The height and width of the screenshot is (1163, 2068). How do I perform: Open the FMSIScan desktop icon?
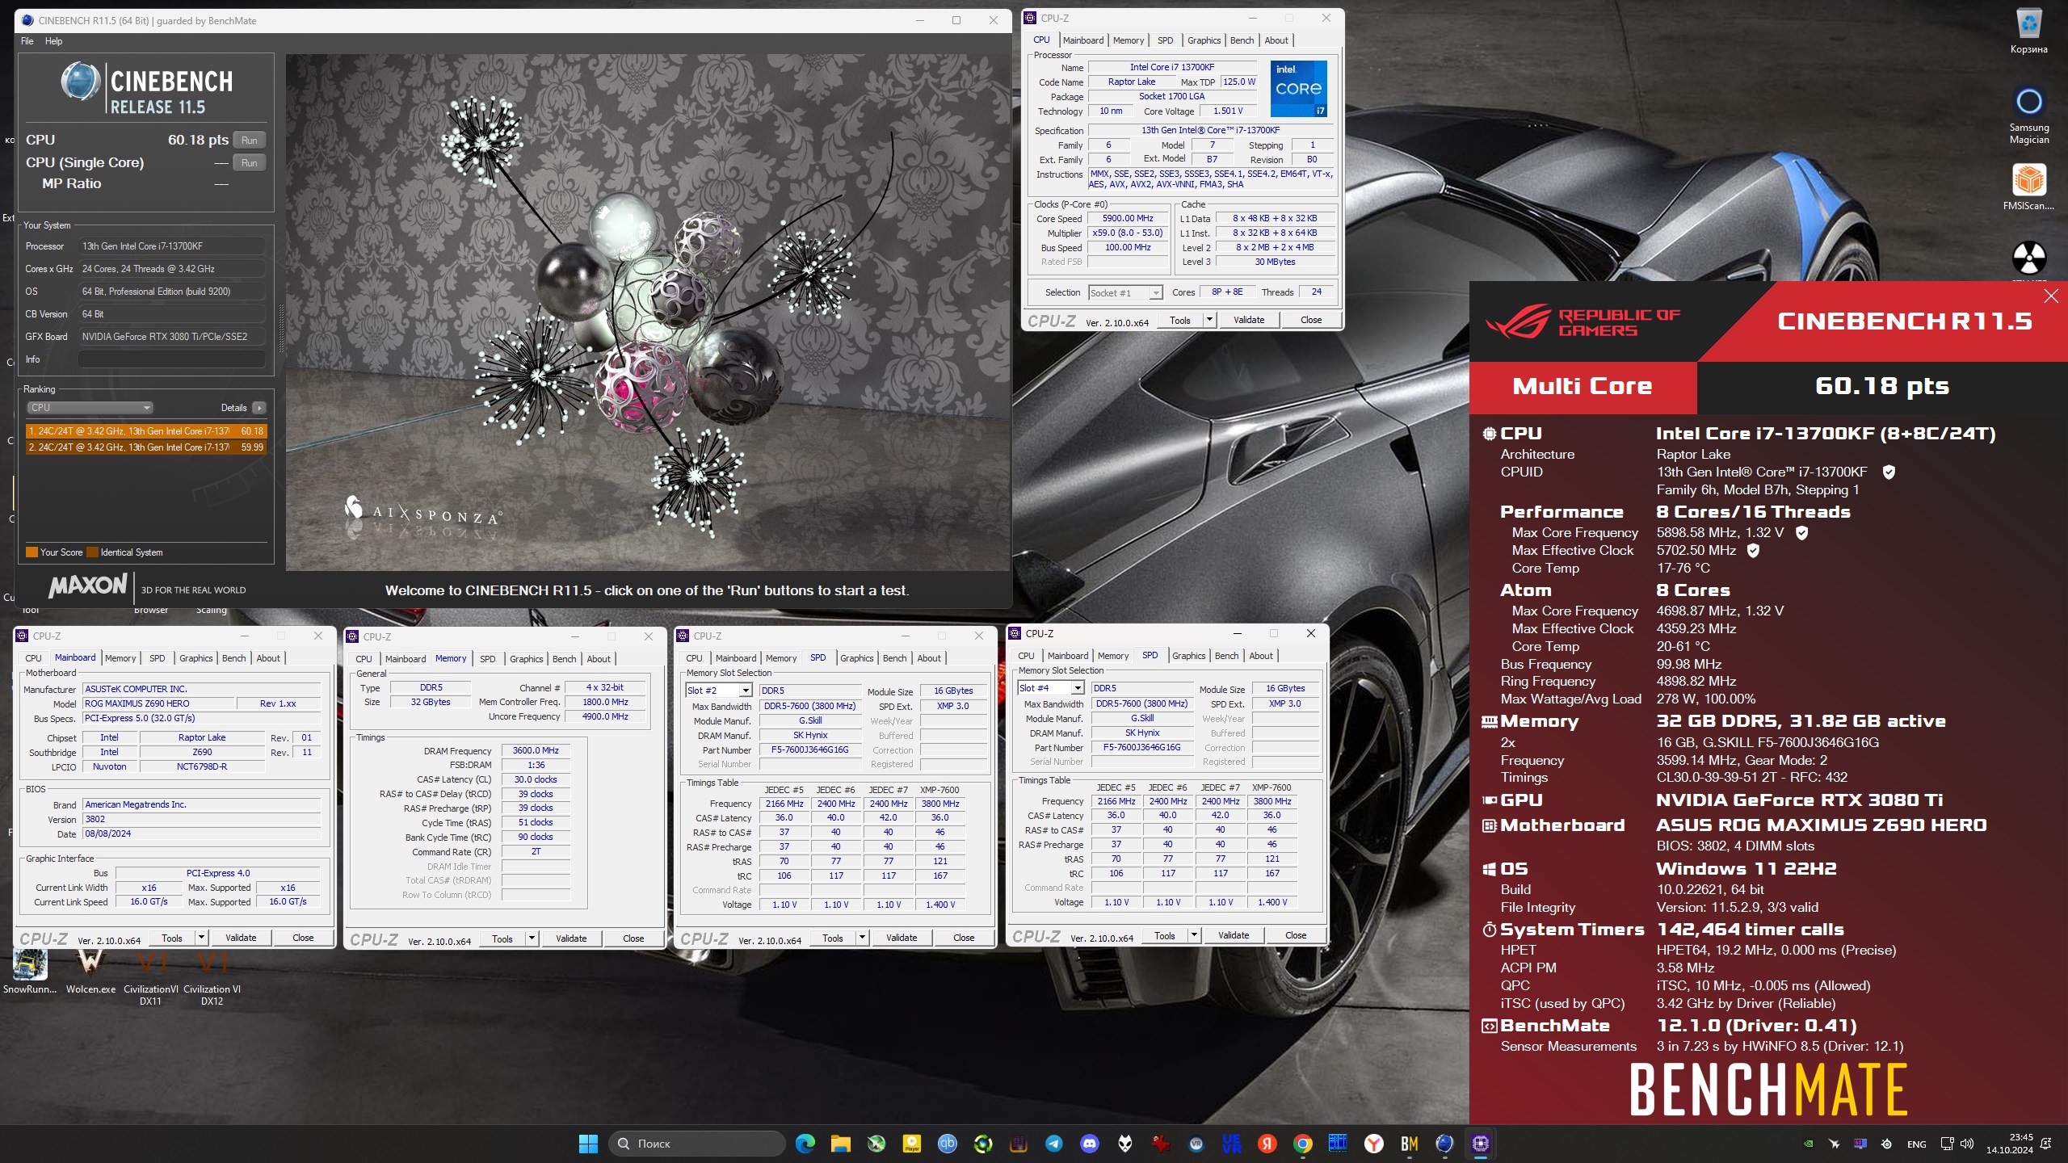tap(2028, 187)
